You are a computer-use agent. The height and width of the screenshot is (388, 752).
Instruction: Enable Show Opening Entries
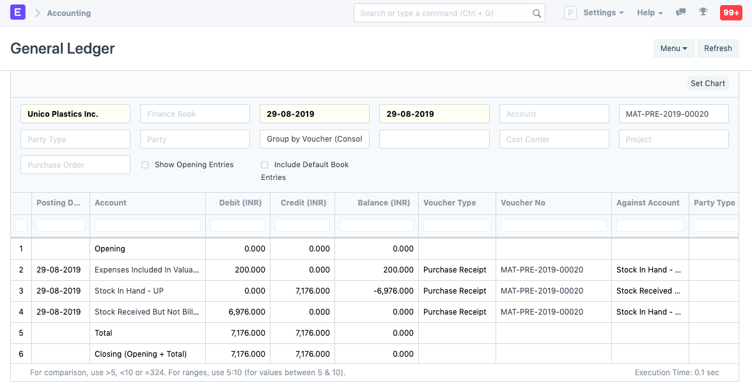pyautogui.click(x=145, y=165)
